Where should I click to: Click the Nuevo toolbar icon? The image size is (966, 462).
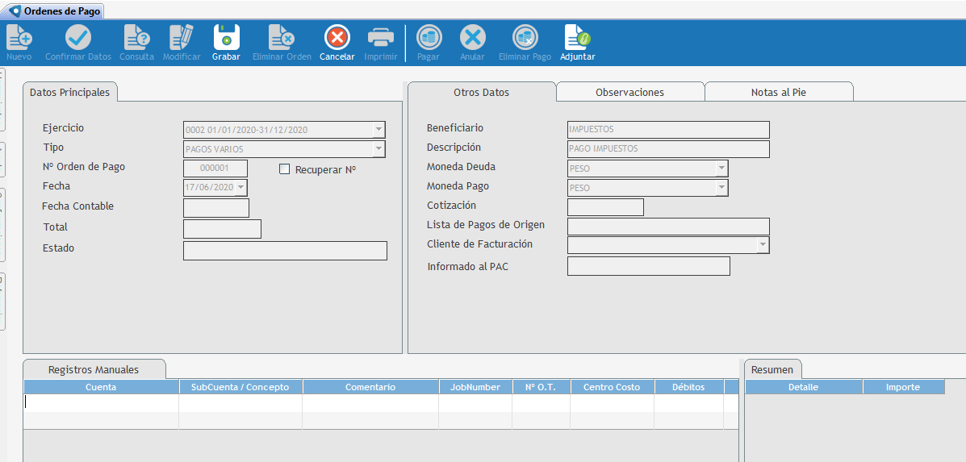coord(19,38)
